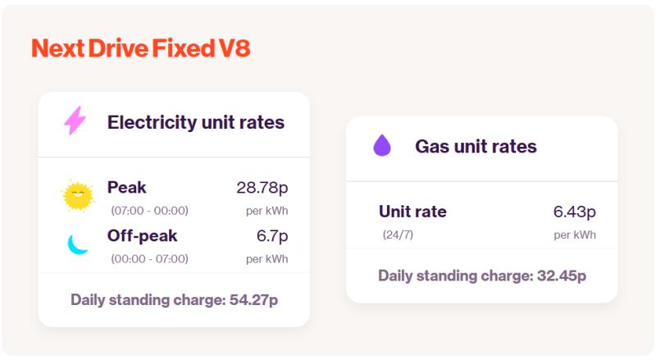Click the 24/7 gas availability text
656x360 pixels.
pyautogui.click(x=398, y=235)
